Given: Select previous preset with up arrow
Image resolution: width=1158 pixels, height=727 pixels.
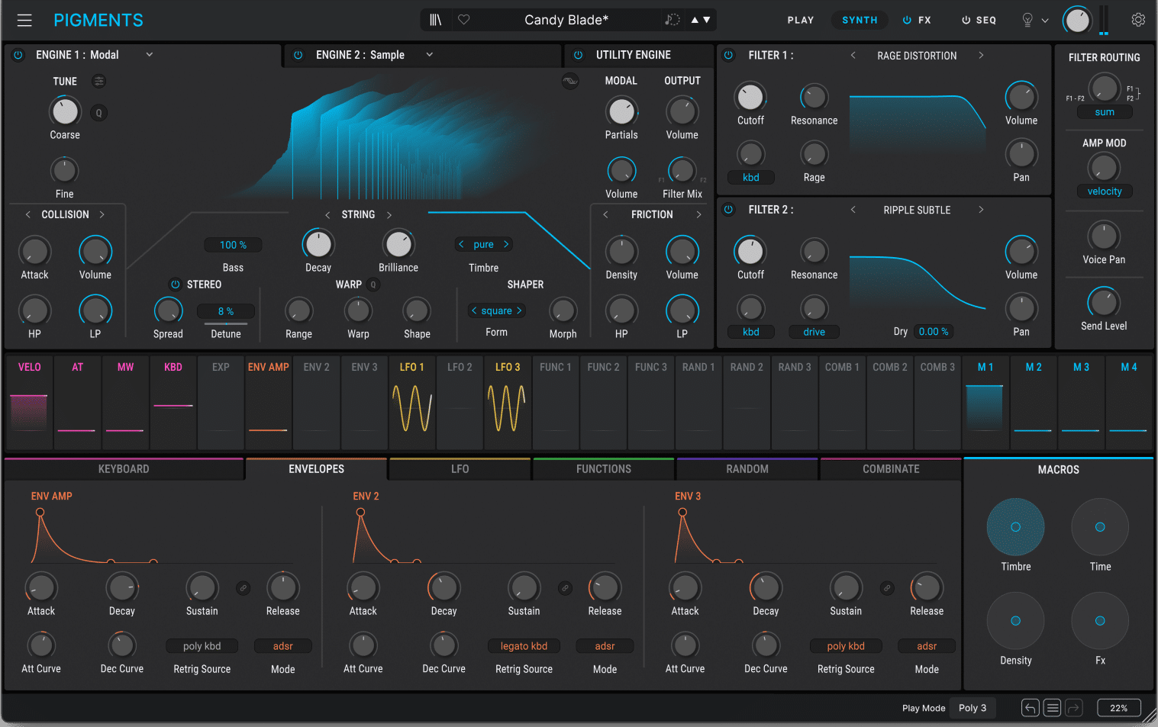Looking at the screenshot, I should 695,20.
